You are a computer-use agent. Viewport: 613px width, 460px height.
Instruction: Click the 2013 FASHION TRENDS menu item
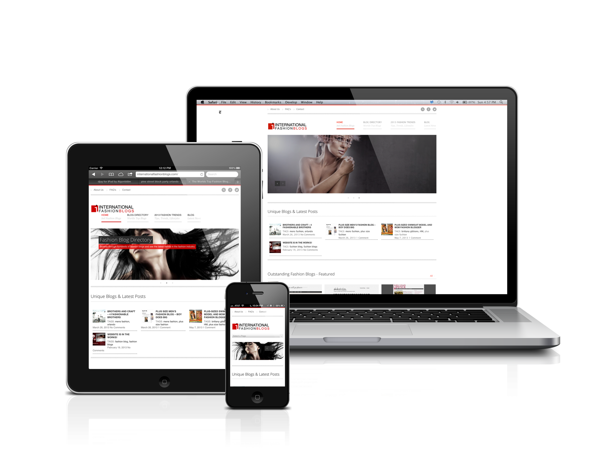coord(402,121)
